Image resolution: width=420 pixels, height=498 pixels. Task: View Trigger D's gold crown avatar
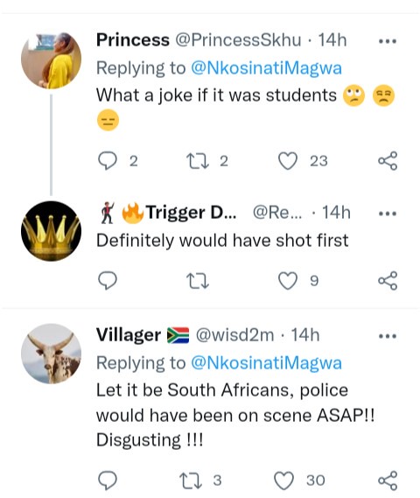point(51,231)
